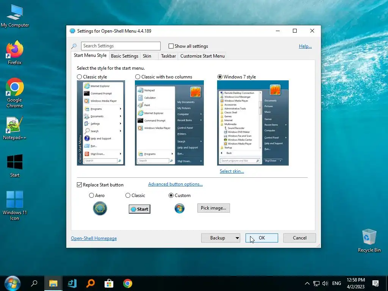Click the Classic style menu preview thumbnail
This screenshot has height=291, width=388.
101,123
